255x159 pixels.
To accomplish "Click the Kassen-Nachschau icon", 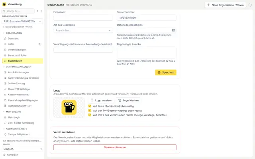I will [x=5, y=95].
